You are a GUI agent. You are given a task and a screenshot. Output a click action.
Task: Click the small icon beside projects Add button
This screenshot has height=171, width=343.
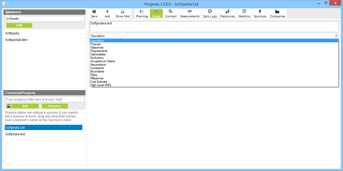(x=9, y=106)
